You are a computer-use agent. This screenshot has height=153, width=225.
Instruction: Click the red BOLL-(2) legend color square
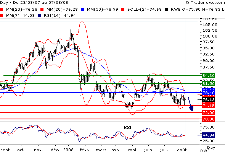click(123, 10)
